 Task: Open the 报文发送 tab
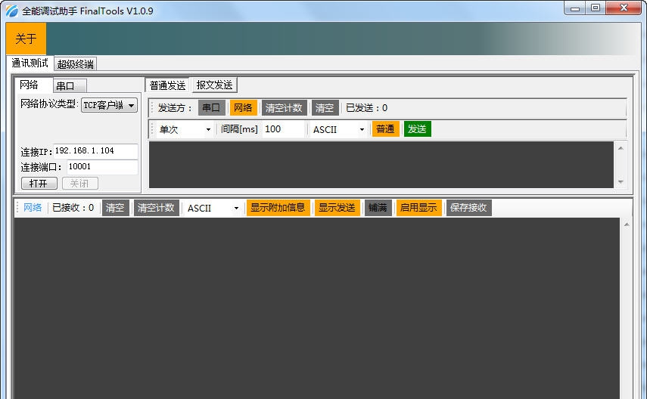click(x=215, y=85)
